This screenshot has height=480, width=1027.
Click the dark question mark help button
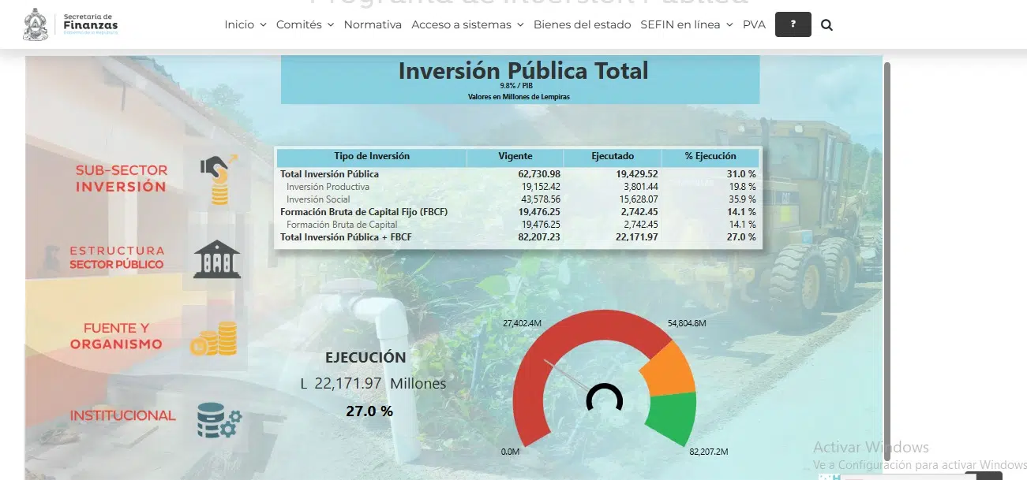tap(793, 25)
